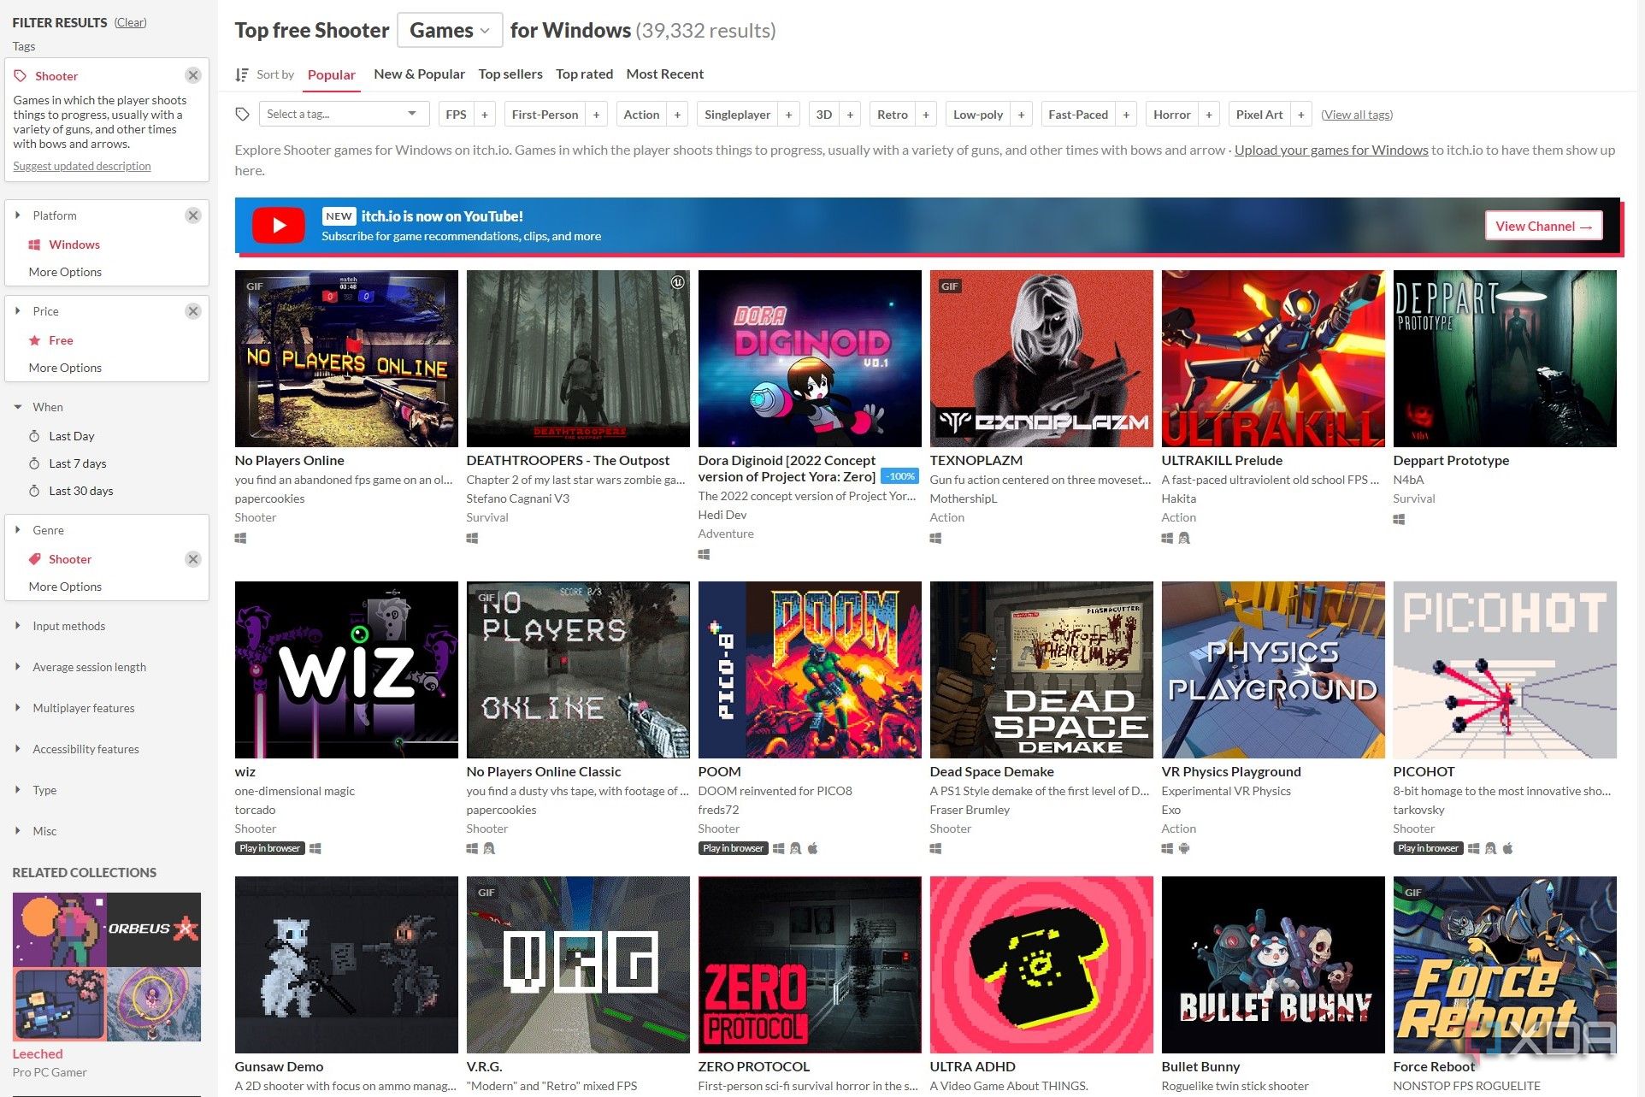Open the Select a tag dropdown

point(343,115)
